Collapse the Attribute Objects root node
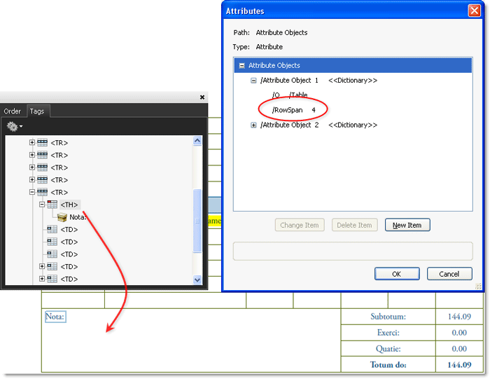This screenshot has height=379, width=490. [x=241, y=66]
